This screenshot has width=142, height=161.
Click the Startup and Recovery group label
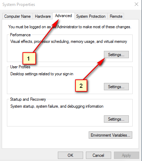click(x=28, y=99)
